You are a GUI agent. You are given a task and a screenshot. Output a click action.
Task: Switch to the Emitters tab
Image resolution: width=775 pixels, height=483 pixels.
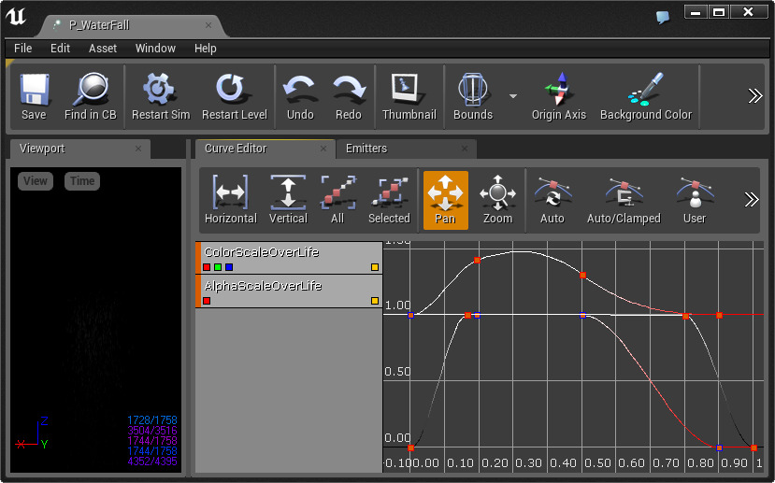point(366,149)
